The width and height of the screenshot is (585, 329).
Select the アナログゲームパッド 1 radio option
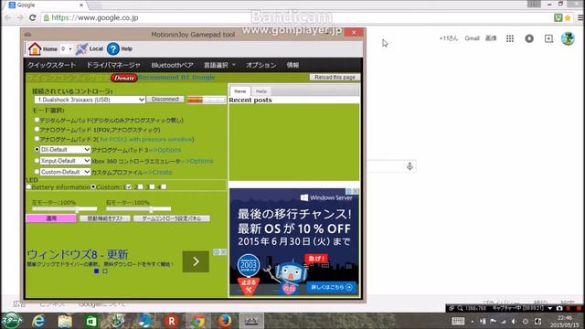pos(37,130)
